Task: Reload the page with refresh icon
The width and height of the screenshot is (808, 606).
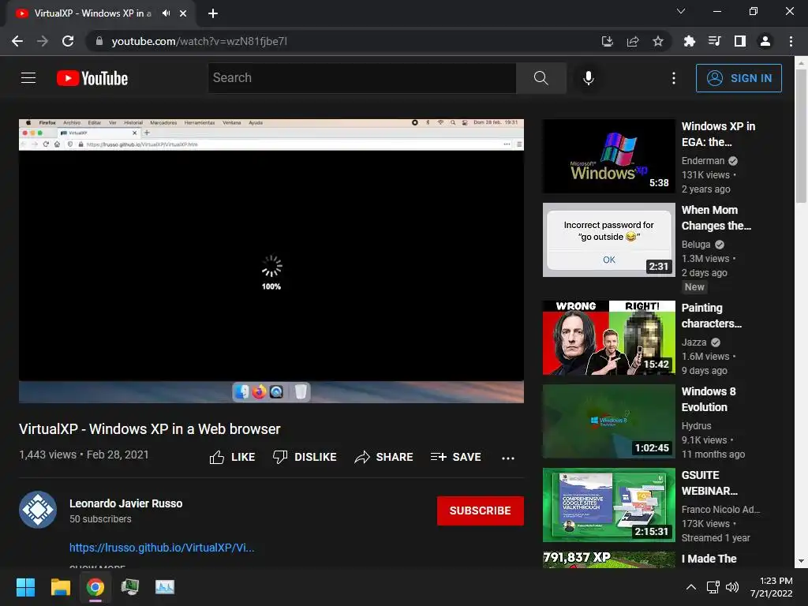Action: [x=68, y=41]
